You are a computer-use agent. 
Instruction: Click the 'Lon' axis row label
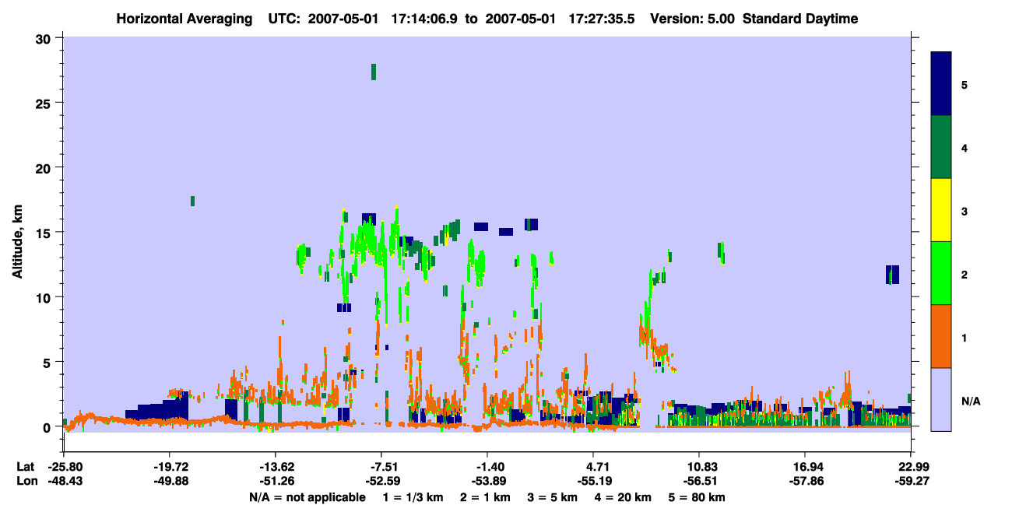[x=26, y=481]
